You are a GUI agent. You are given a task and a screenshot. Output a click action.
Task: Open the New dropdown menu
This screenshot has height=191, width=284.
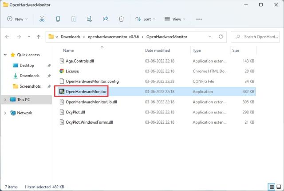[x=17, y=19]
